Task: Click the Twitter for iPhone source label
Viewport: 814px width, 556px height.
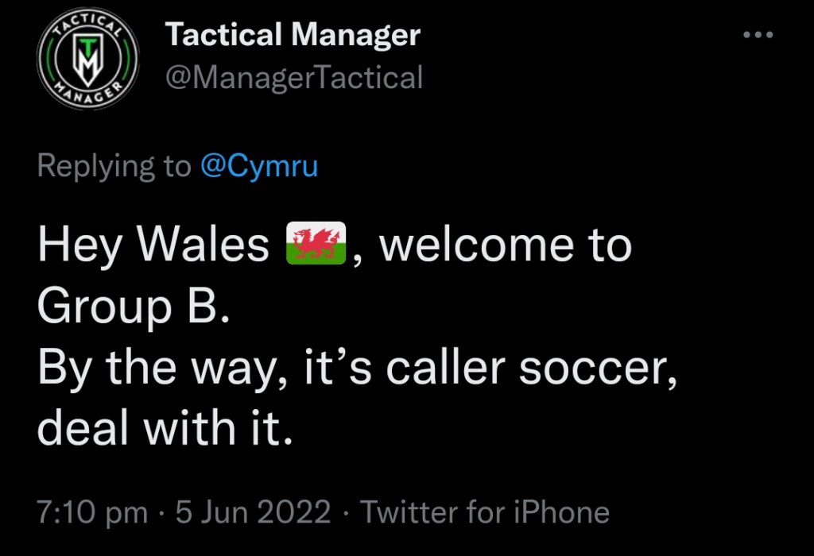Action: (x=486, y=512)
